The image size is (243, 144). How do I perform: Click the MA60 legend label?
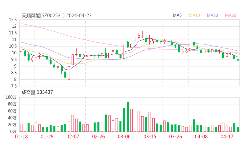(231, 15)
